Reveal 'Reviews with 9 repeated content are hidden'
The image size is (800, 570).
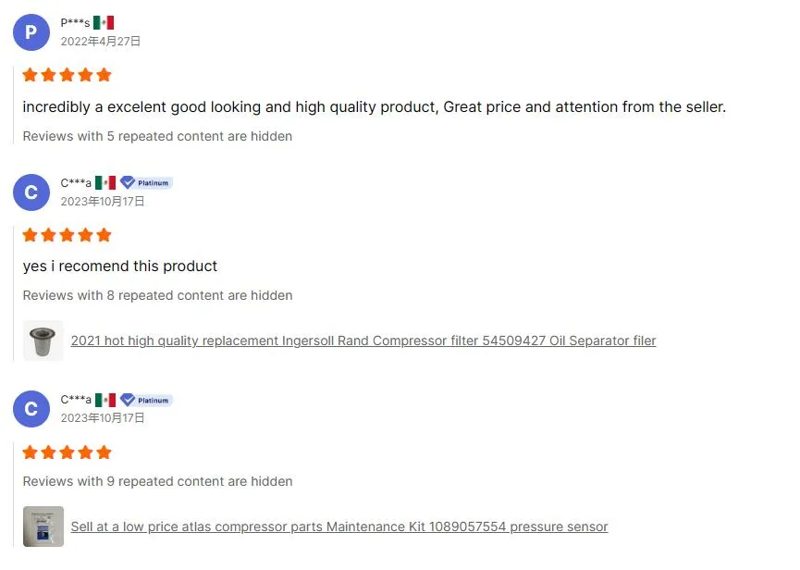pos(157,481)
